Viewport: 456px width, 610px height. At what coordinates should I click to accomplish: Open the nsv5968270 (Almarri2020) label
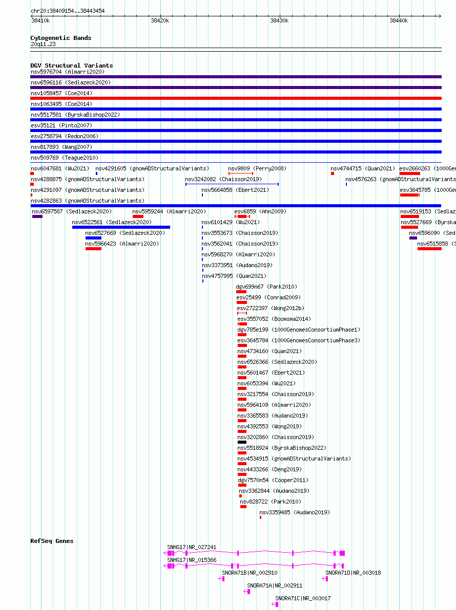[238, 254]
